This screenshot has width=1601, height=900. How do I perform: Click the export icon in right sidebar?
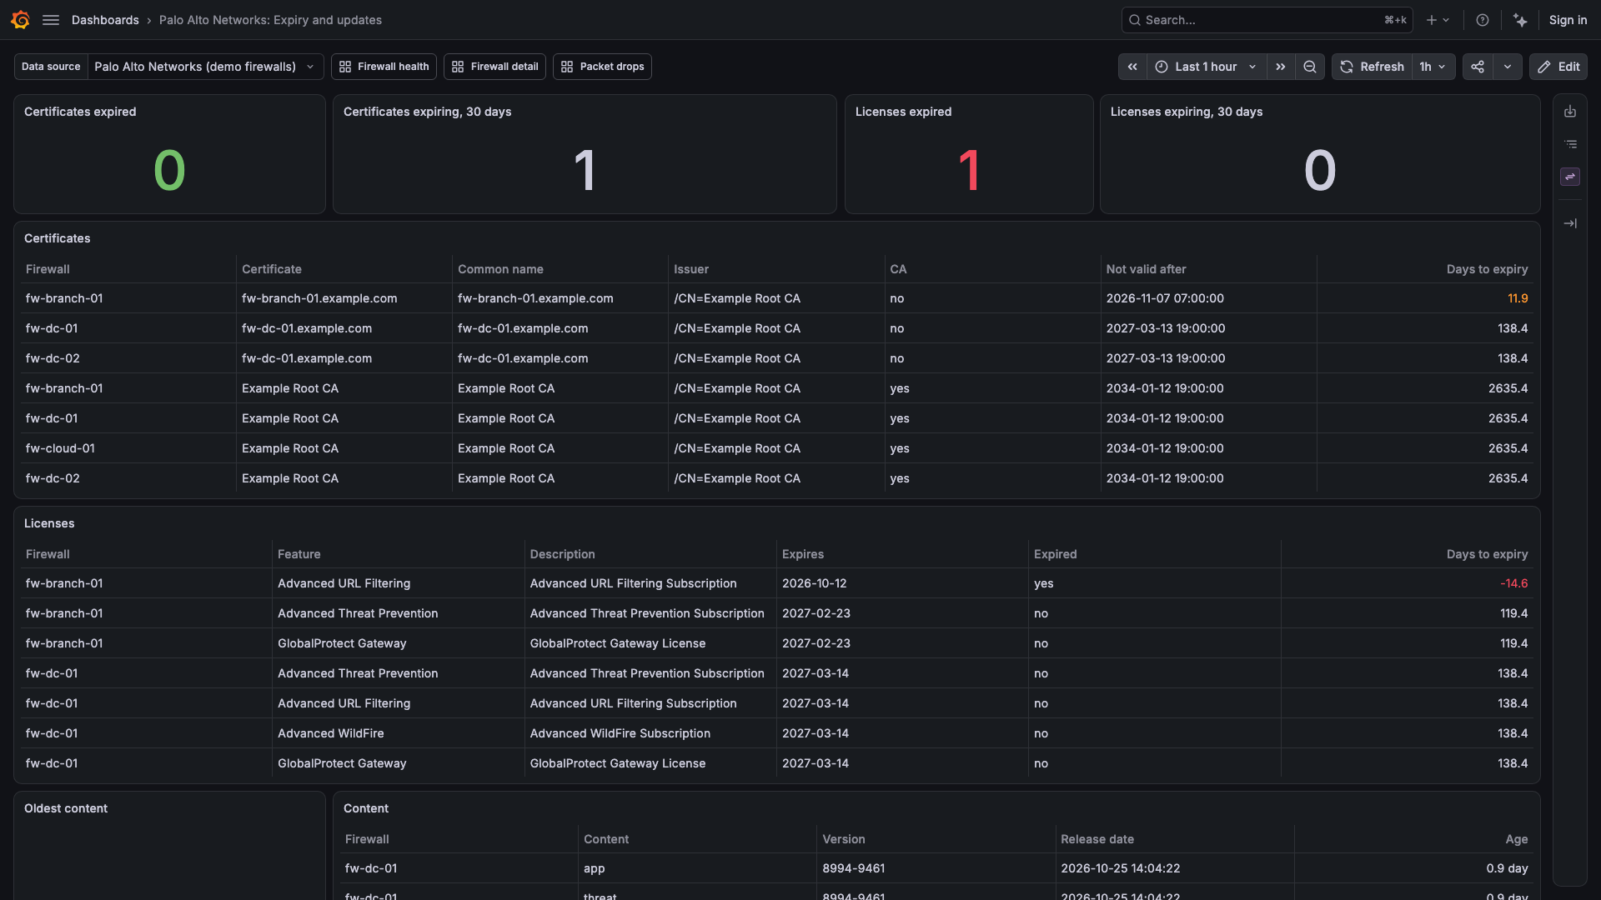[x=1570, y=112]
